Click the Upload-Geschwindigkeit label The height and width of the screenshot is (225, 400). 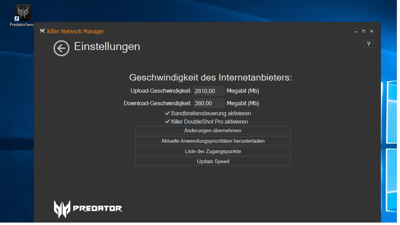tap(161, 91)
